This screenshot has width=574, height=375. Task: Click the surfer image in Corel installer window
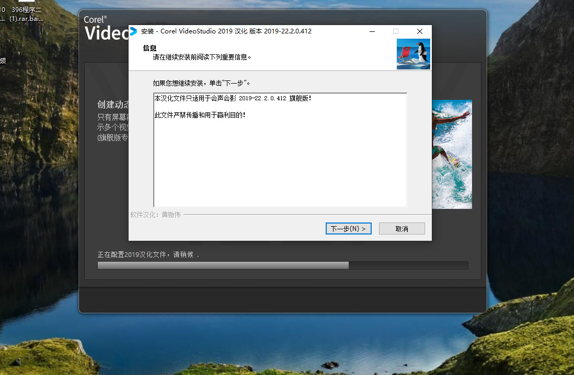click(x=452, y=155)
